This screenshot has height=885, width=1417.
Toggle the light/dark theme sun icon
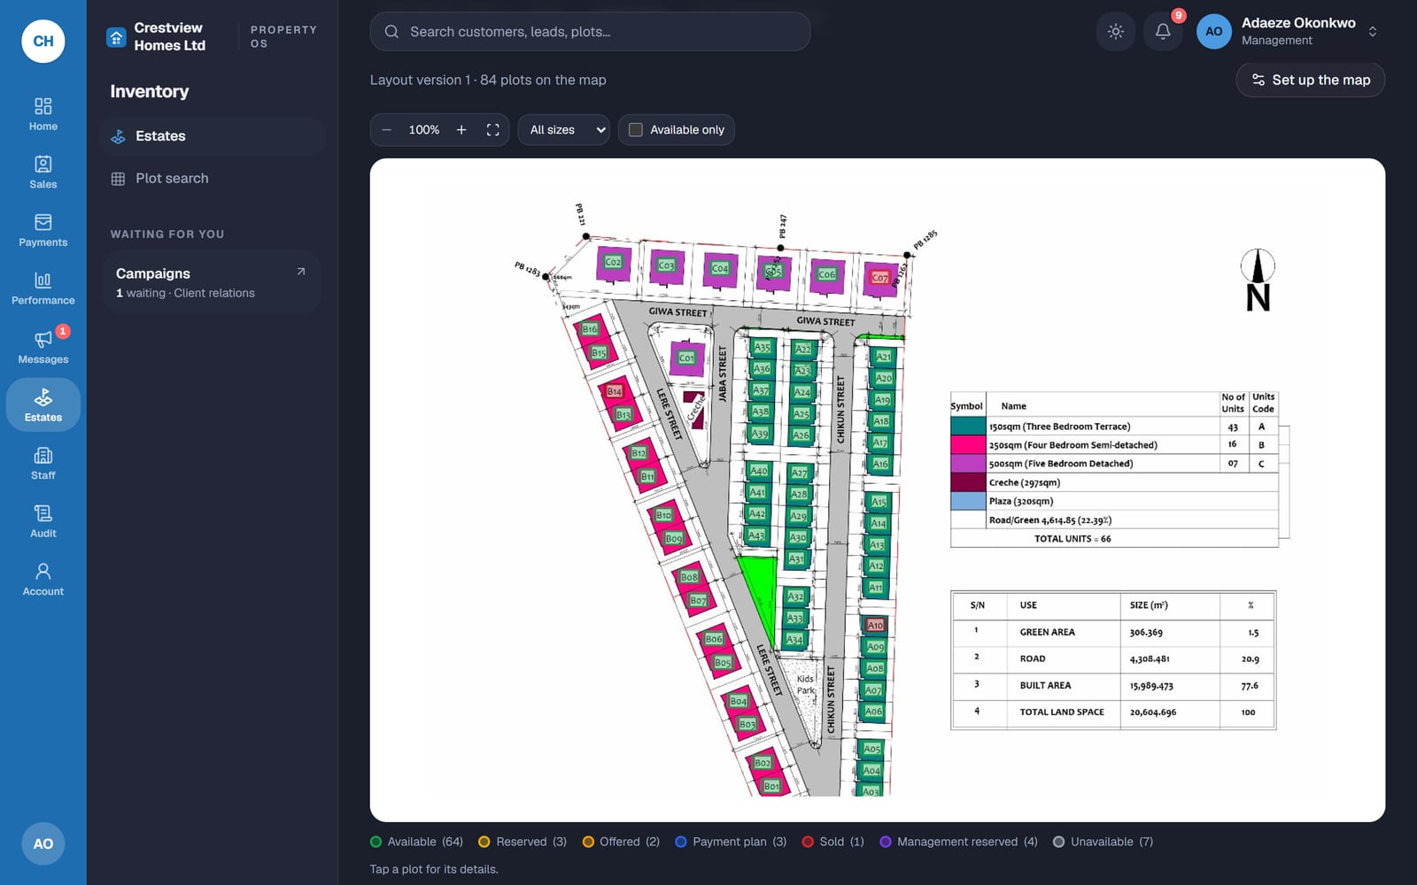(1116, 32)
